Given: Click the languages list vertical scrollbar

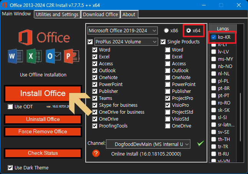Looking at the screenshot, I should click(x=240, y=117).
